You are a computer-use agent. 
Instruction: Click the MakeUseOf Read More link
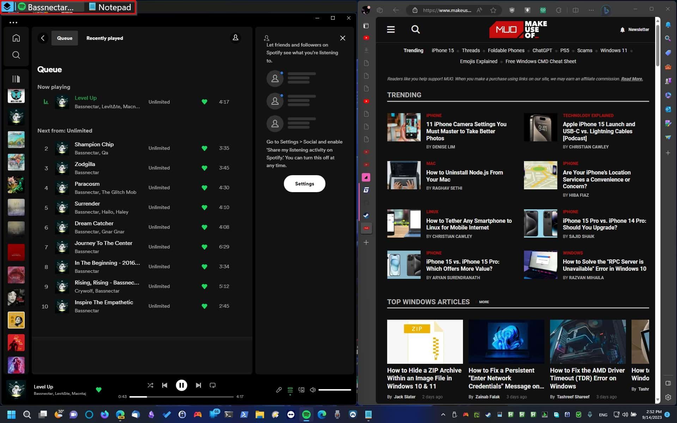(x=632, y=79)
